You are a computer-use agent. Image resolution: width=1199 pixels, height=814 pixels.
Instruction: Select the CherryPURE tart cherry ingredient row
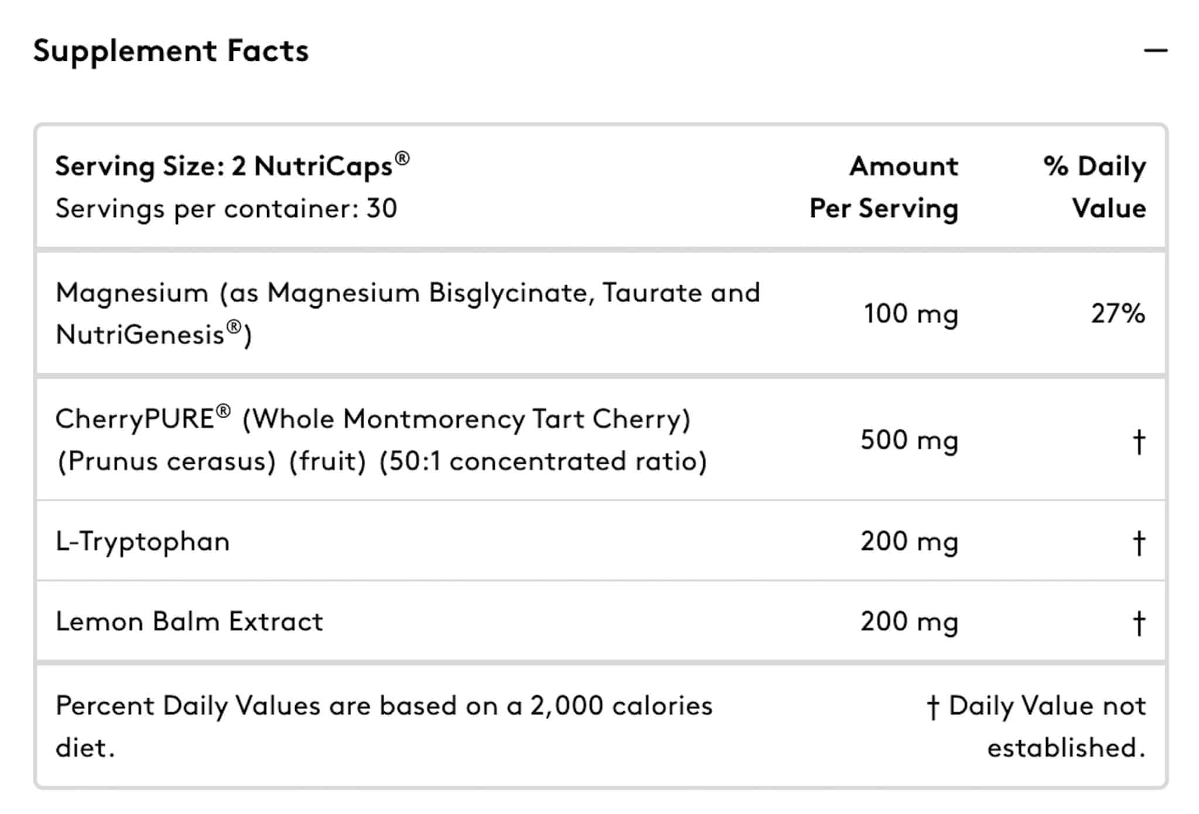tap(601, 440)
